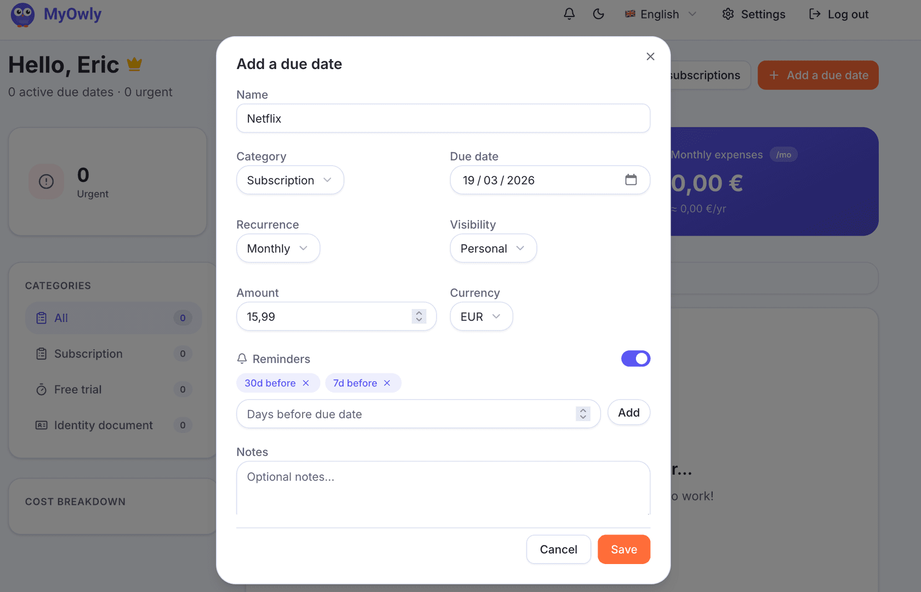Toggle dark mode moon icon

point(598,14)
